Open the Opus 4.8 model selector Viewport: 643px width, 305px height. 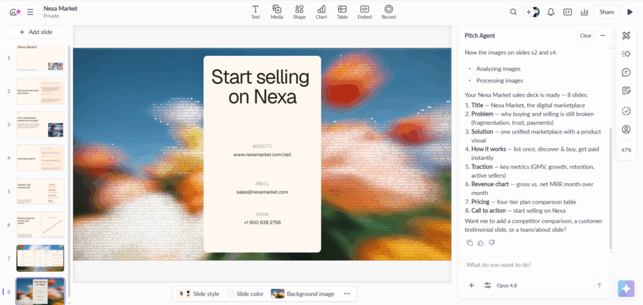507,286
